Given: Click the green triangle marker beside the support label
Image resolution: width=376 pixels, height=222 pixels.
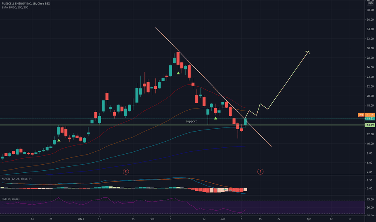Looking at the screenshot, I should 215,118.
